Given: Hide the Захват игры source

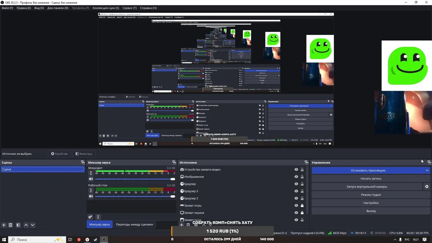Looking at the screenshot, I should 296,206.
